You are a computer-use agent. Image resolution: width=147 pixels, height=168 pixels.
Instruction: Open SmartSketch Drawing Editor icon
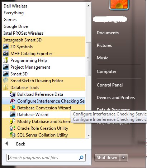pos(6,81)
